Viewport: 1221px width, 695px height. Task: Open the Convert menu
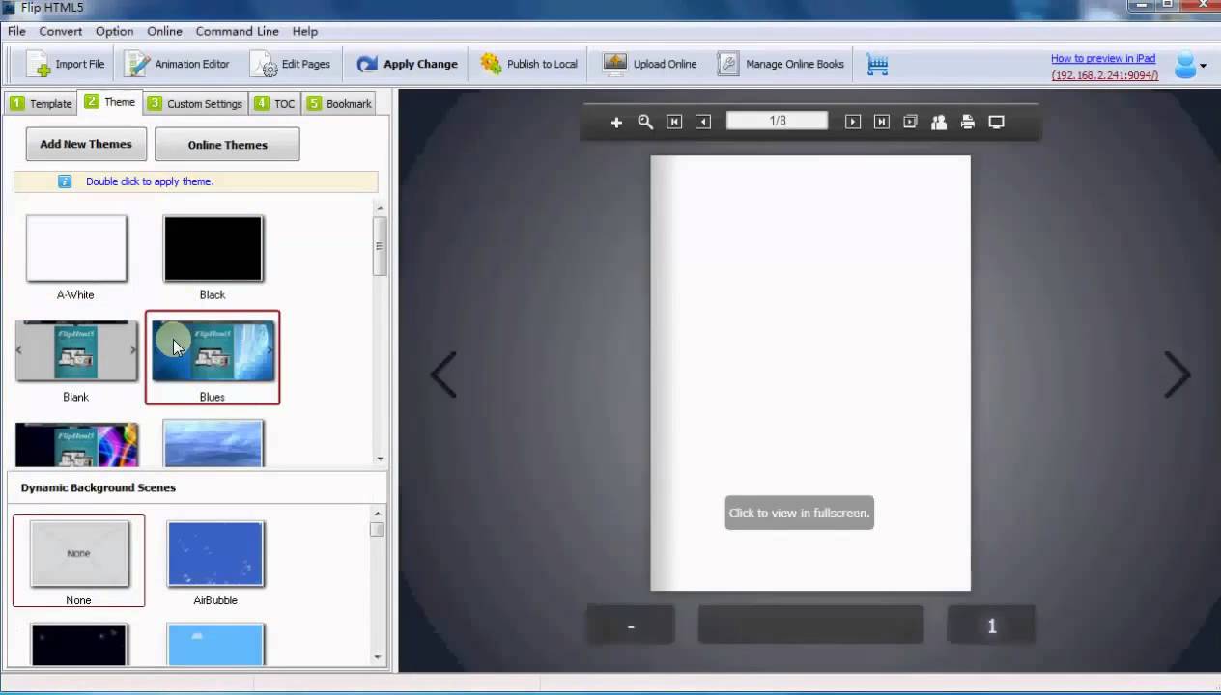61,31
